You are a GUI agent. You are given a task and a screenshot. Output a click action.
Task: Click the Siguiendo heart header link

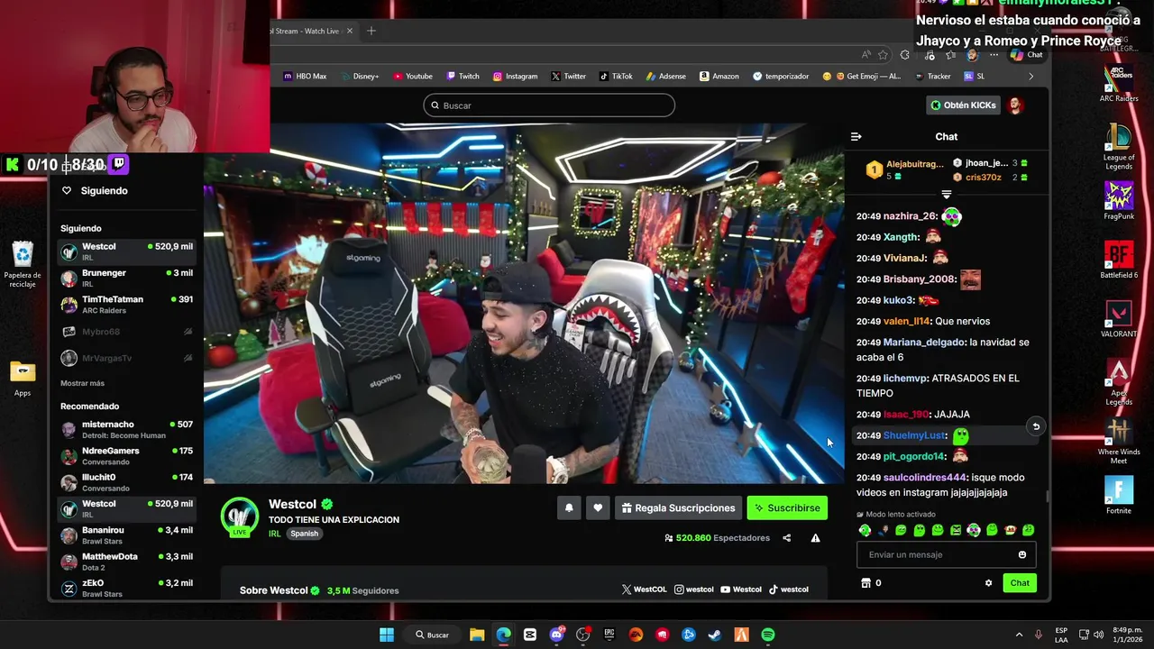pos(95,191)
